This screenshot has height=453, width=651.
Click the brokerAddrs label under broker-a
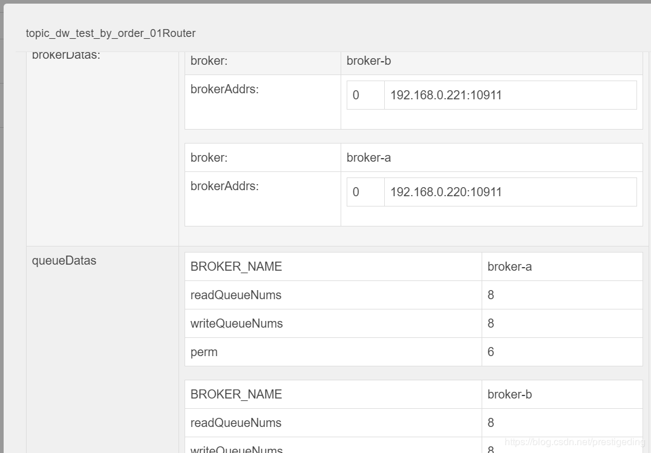[x=224, y=186]
